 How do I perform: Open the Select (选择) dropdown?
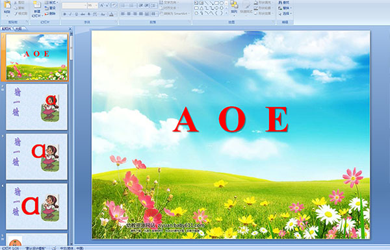pos(285,14)
